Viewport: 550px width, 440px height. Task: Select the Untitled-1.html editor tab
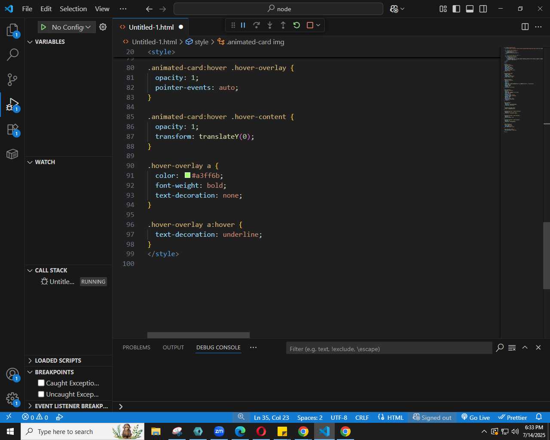click(x=151, y=27)
